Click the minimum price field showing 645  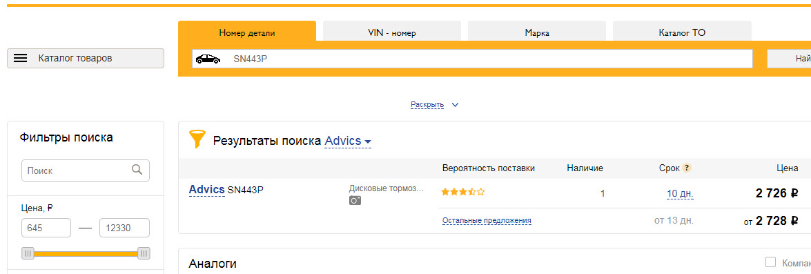[x=46, y=228]
